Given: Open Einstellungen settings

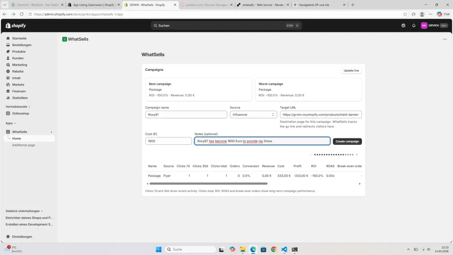Looking at the screenshot, I should tap(22, 236).
